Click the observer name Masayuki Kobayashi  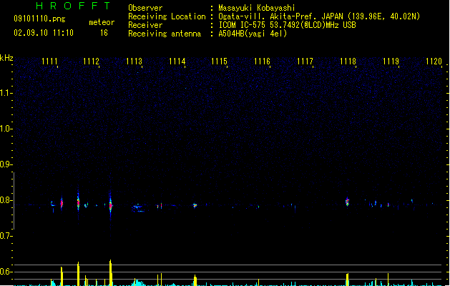pos(257,8)
